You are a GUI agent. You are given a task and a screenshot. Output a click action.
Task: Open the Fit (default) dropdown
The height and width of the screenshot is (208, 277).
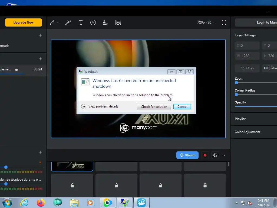pyautogui.click(x=269, y=68)
